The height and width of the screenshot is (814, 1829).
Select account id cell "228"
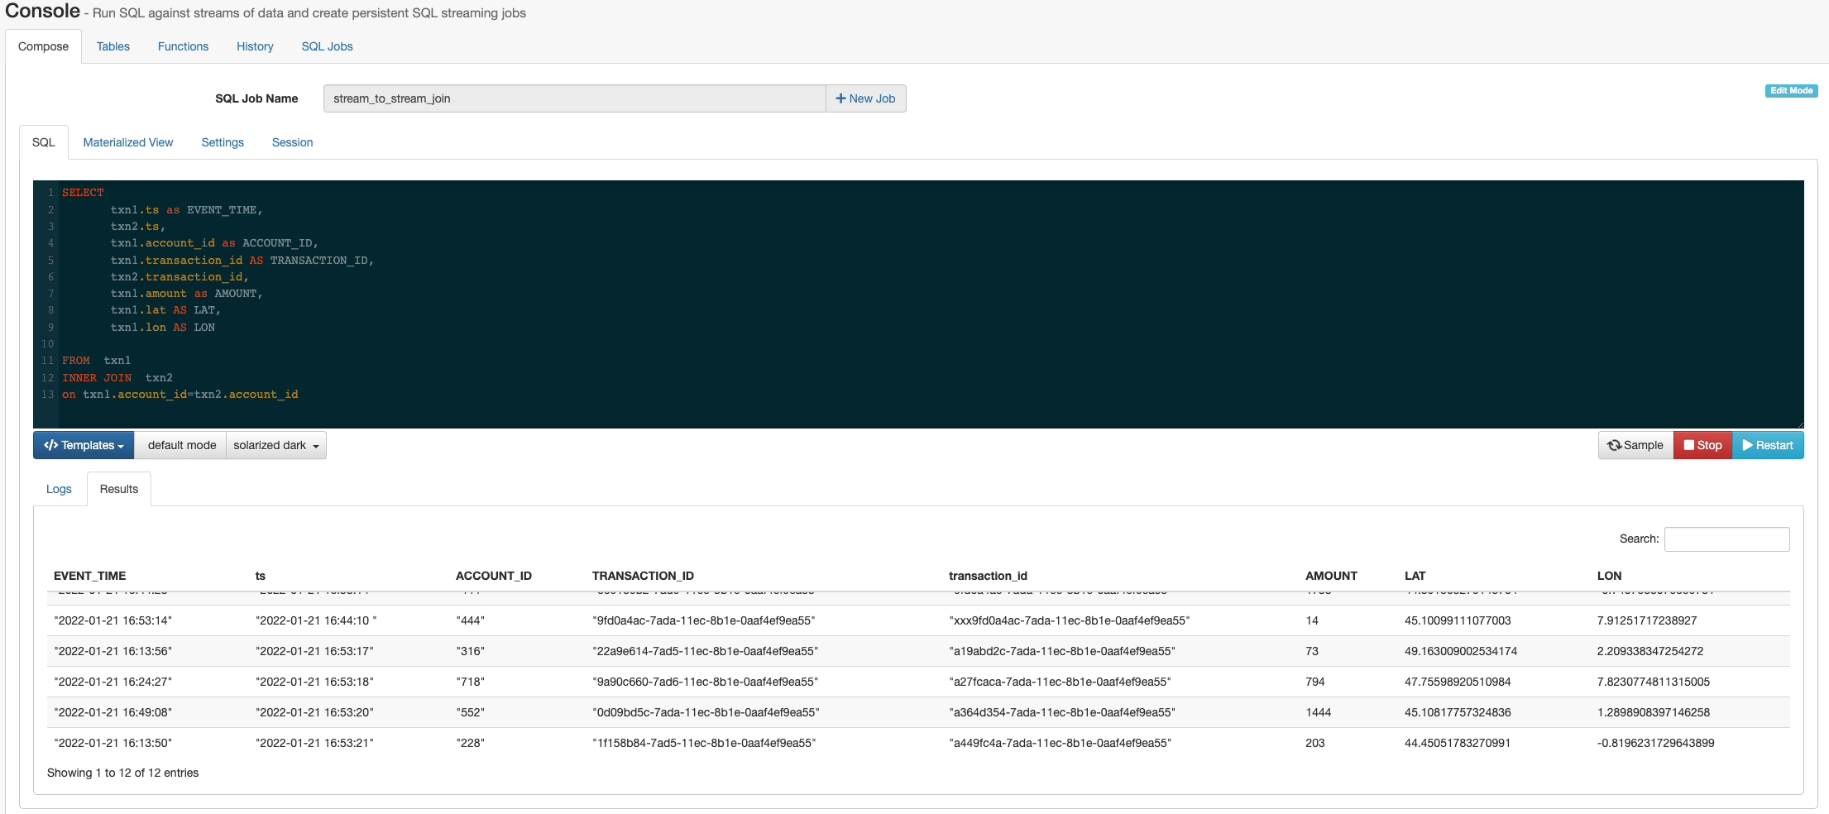(x=470, y=743)
